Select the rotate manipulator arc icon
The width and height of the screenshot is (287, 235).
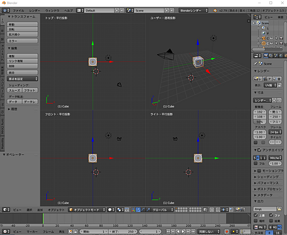[143, 210]
